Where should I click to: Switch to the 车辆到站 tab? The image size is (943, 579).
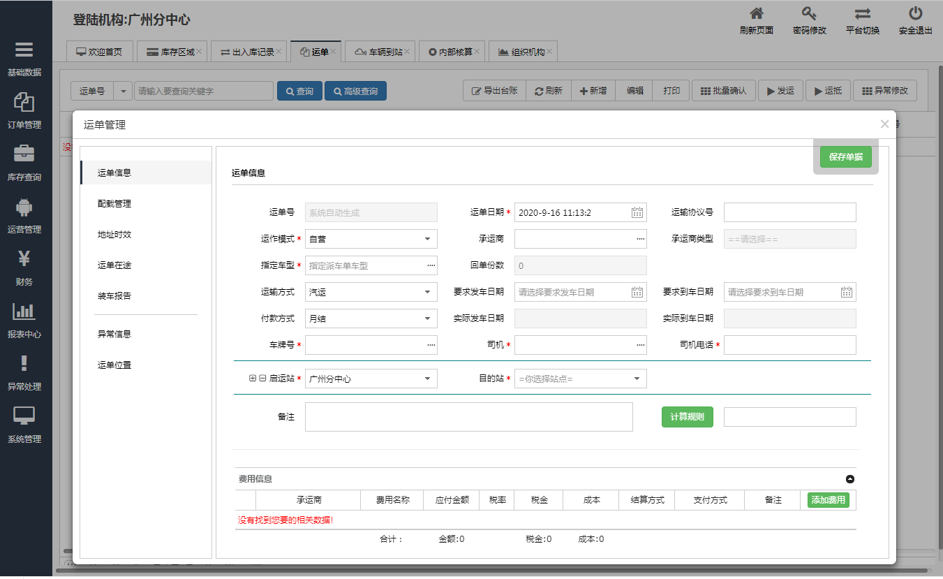380,52
